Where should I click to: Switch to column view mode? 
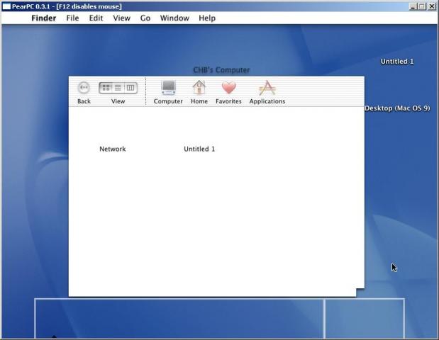(130, 88)
